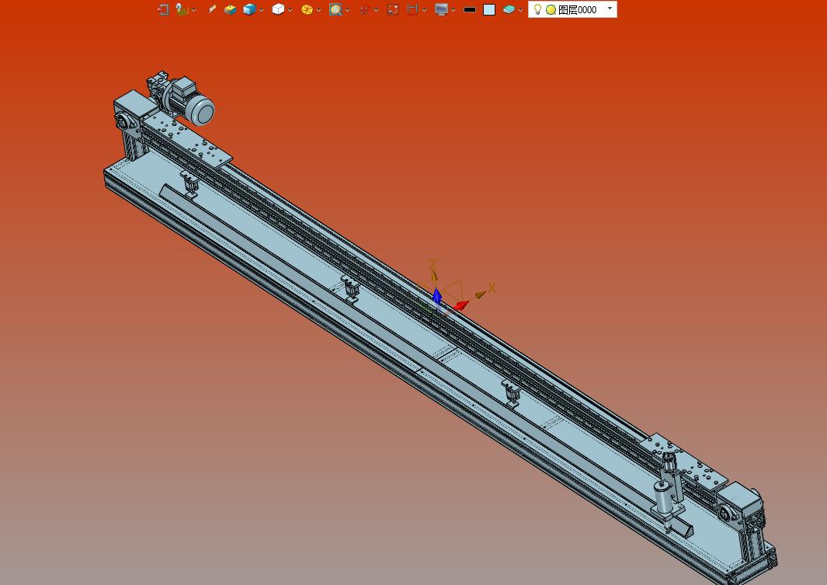Click the black color swatch
Viewport: 827px width, 585px height.
(469, 9)
